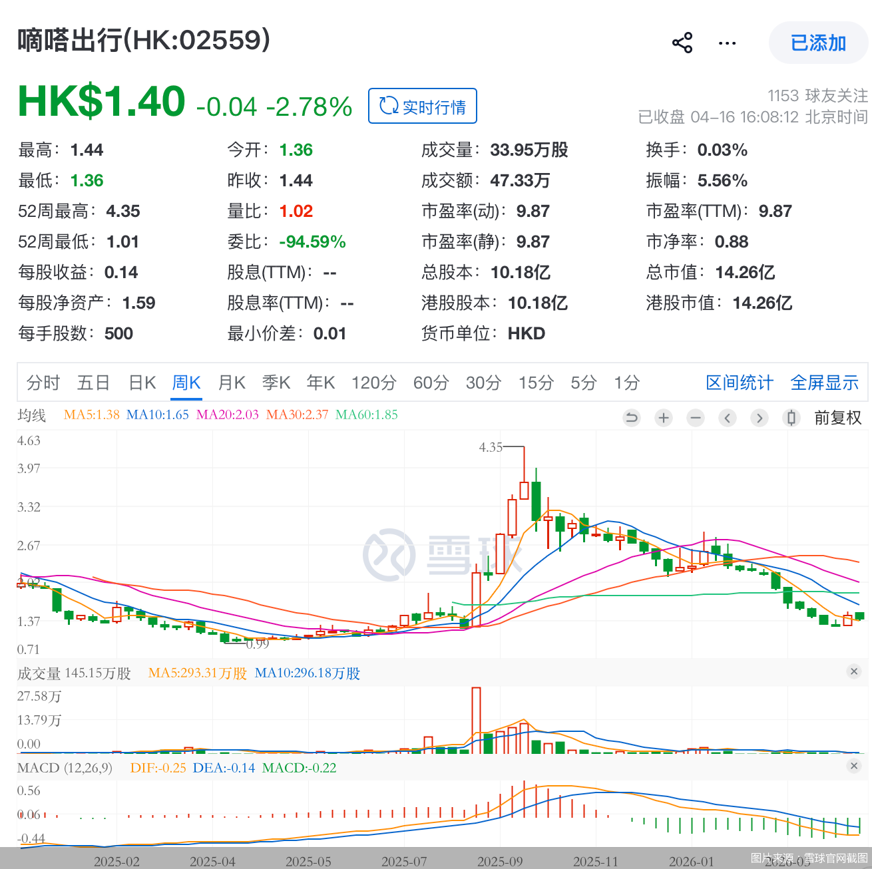Click the share icon

(x=682, y=42)
